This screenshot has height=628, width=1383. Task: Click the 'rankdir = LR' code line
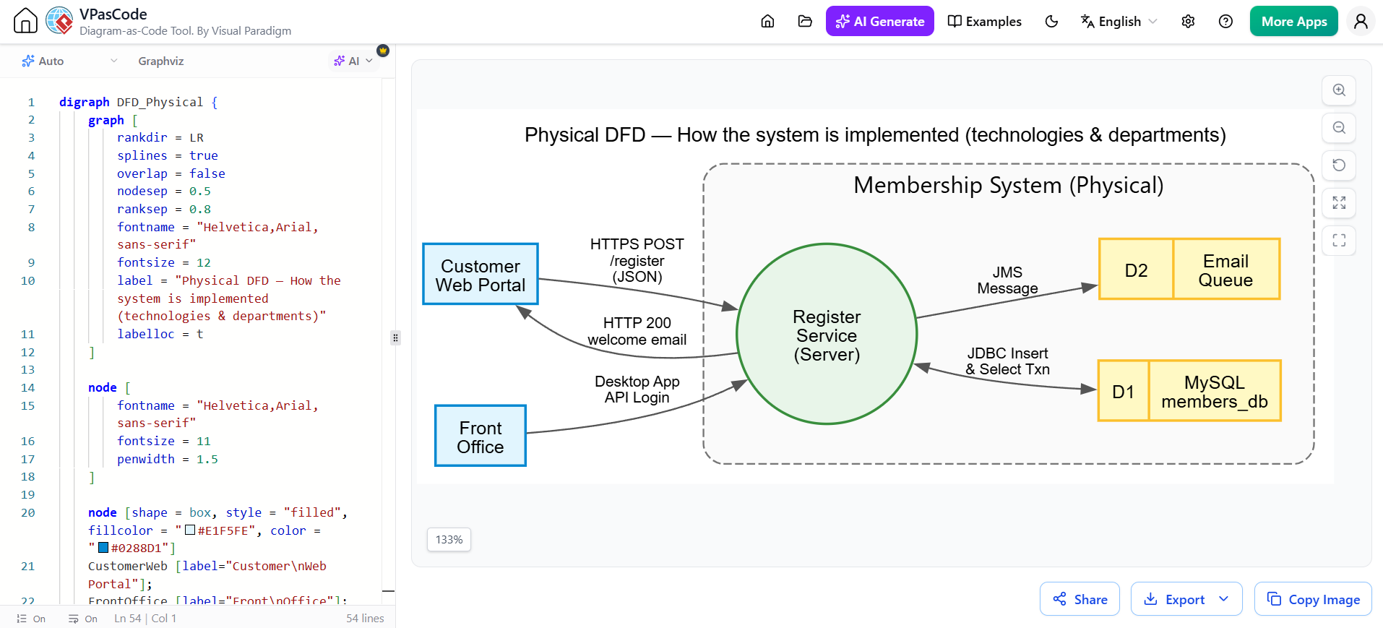tap(160, 137)
